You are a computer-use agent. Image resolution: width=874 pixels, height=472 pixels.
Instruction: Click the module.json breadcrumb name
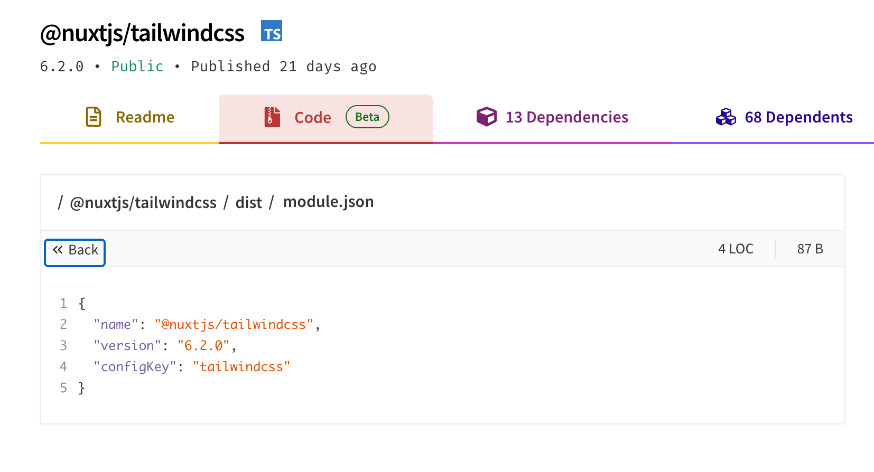tap(328, 202)
